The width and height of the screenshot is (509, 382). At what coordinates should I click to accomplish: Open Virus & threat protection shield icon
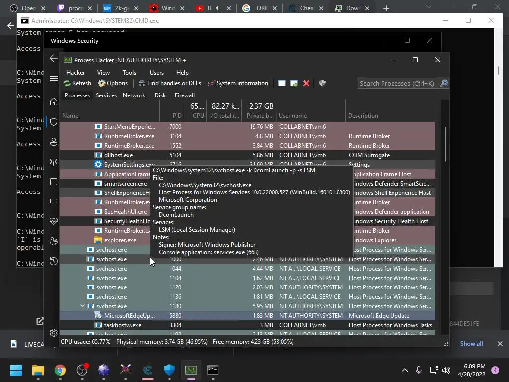coord(54,122)
